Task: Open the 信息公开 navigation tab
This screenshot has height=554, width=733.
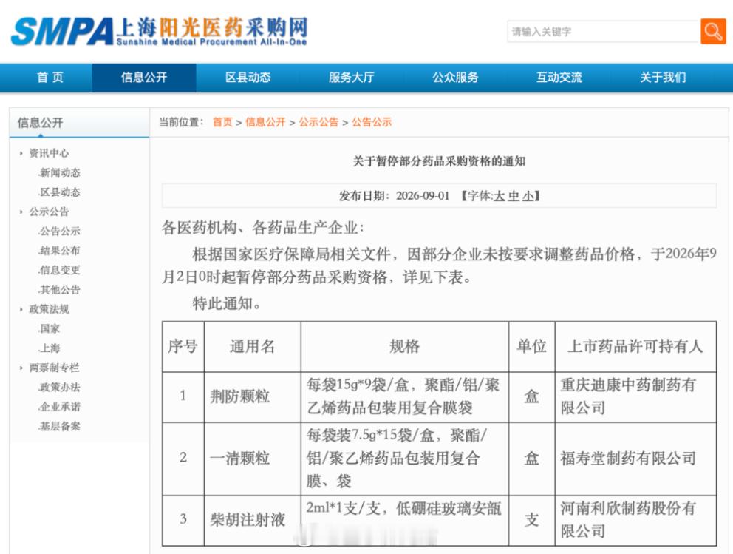Action: coord(144,77)
